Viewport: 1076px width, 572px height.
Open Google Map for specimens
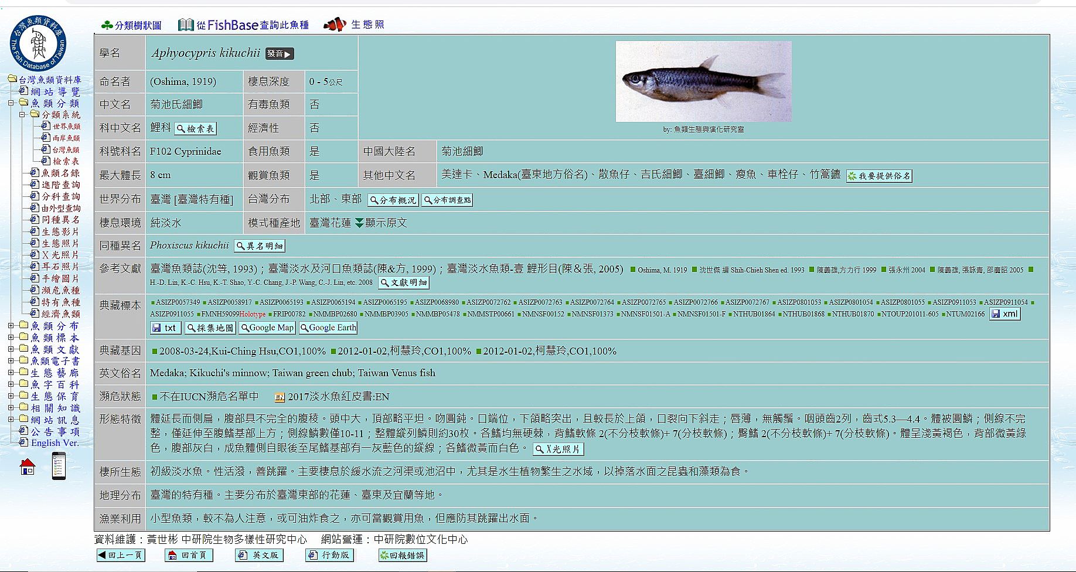click(267, 328)
